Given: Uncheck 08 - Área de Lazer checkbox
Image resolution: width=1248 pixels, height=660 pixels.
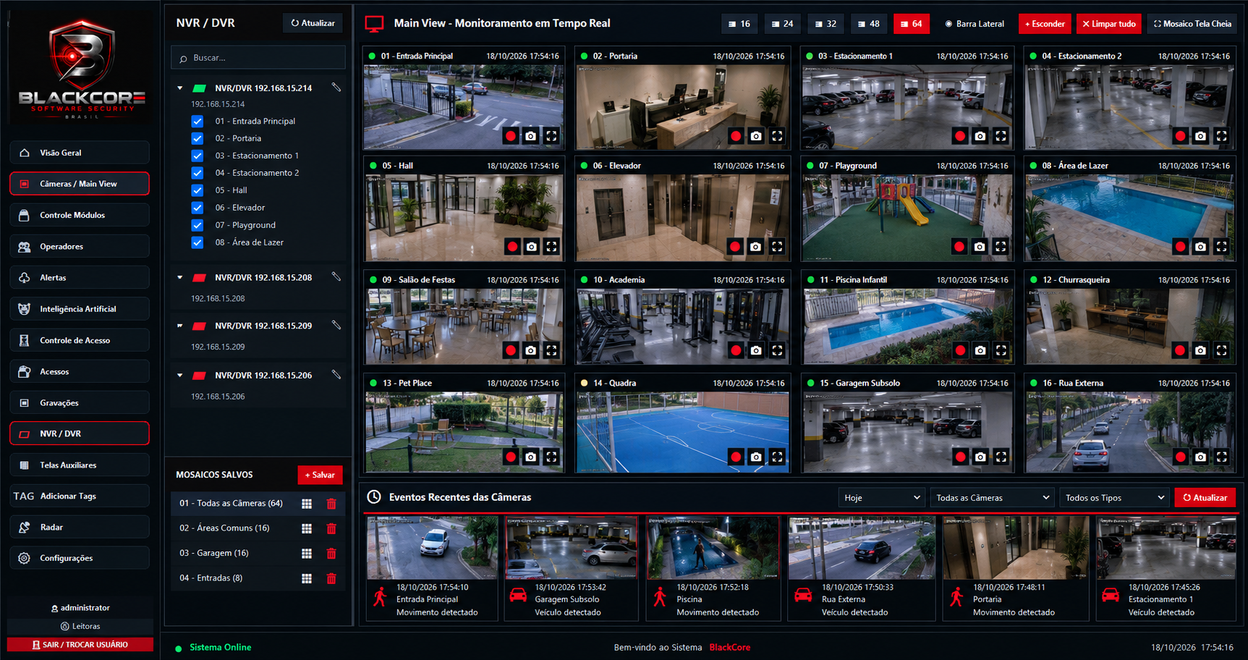Looking at the screenshot, I should point(197,242).
